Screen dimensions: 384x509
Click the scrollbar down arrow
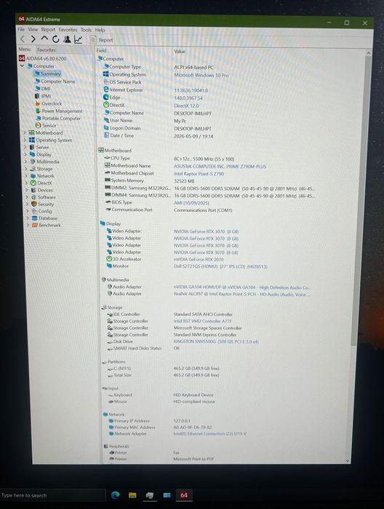348,461
